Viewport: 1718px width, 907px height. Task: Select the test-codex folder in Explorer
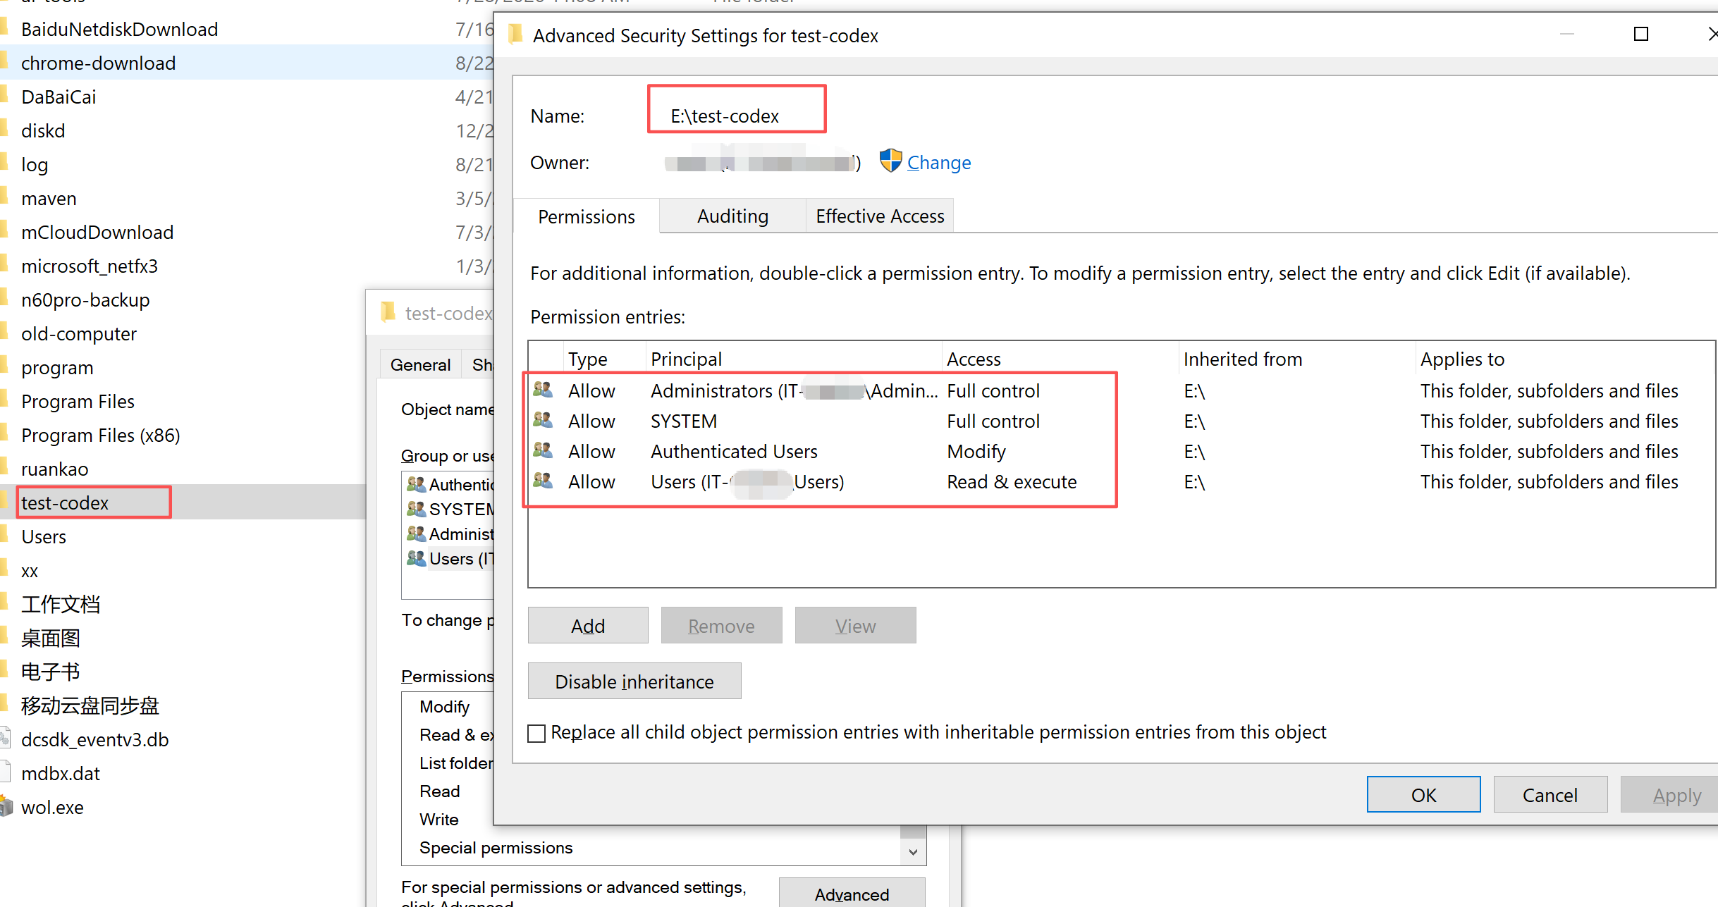tap(65, 502)
